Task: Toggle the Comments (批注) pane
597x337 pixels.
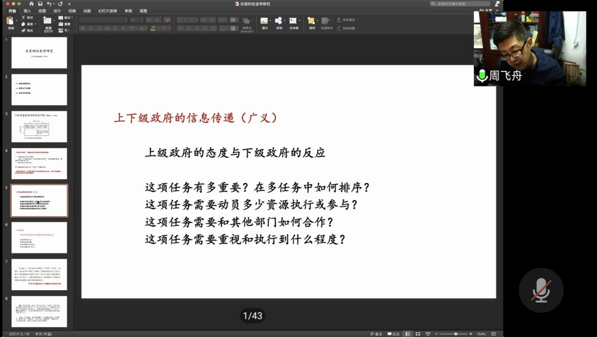Action: click(x=393, y=334)
